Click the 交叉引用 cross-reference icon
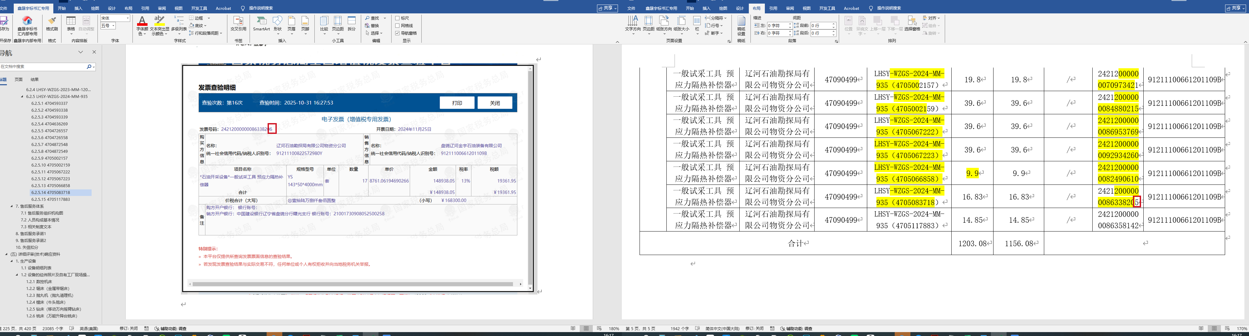 pyautogui.click(x=238, y=23)
